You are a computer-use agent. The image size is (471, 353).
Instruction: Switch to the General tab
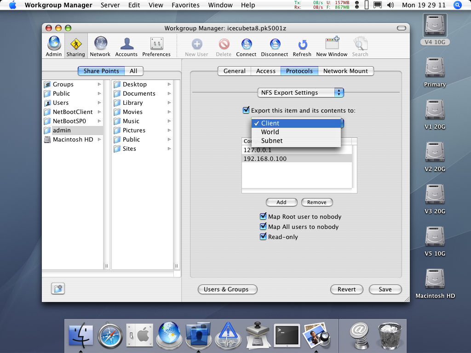pos(234,71)
